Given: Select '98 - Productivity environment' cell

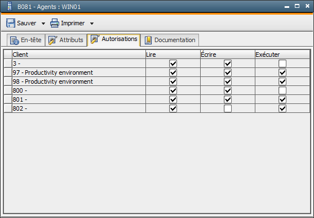Looking at the screenshot, I should 79,81.
